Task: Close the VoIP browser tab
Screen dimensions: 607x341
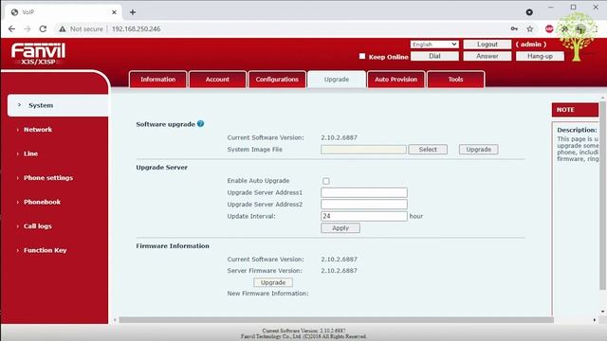Action: point(114,12)
